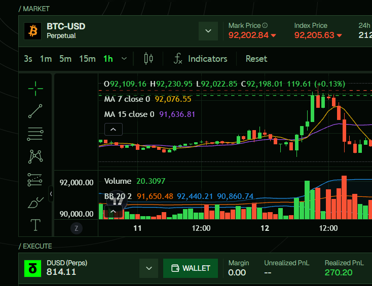Collapse the MA indicator legend

(114, 130)
